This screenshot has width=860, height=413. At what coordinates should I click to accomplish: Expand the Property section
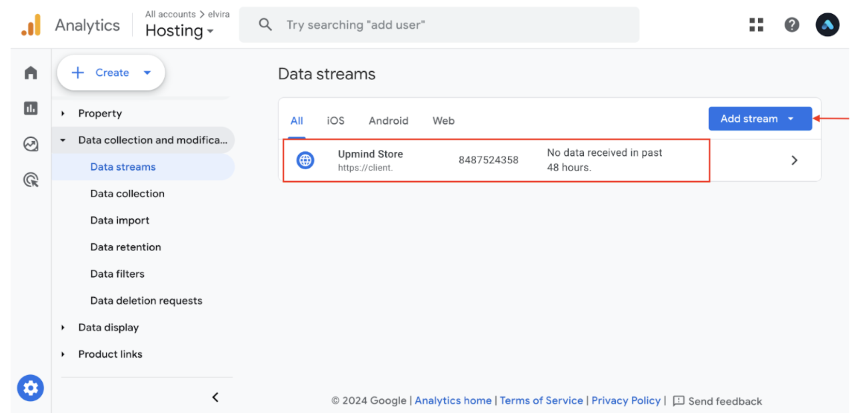coord(63,114)
